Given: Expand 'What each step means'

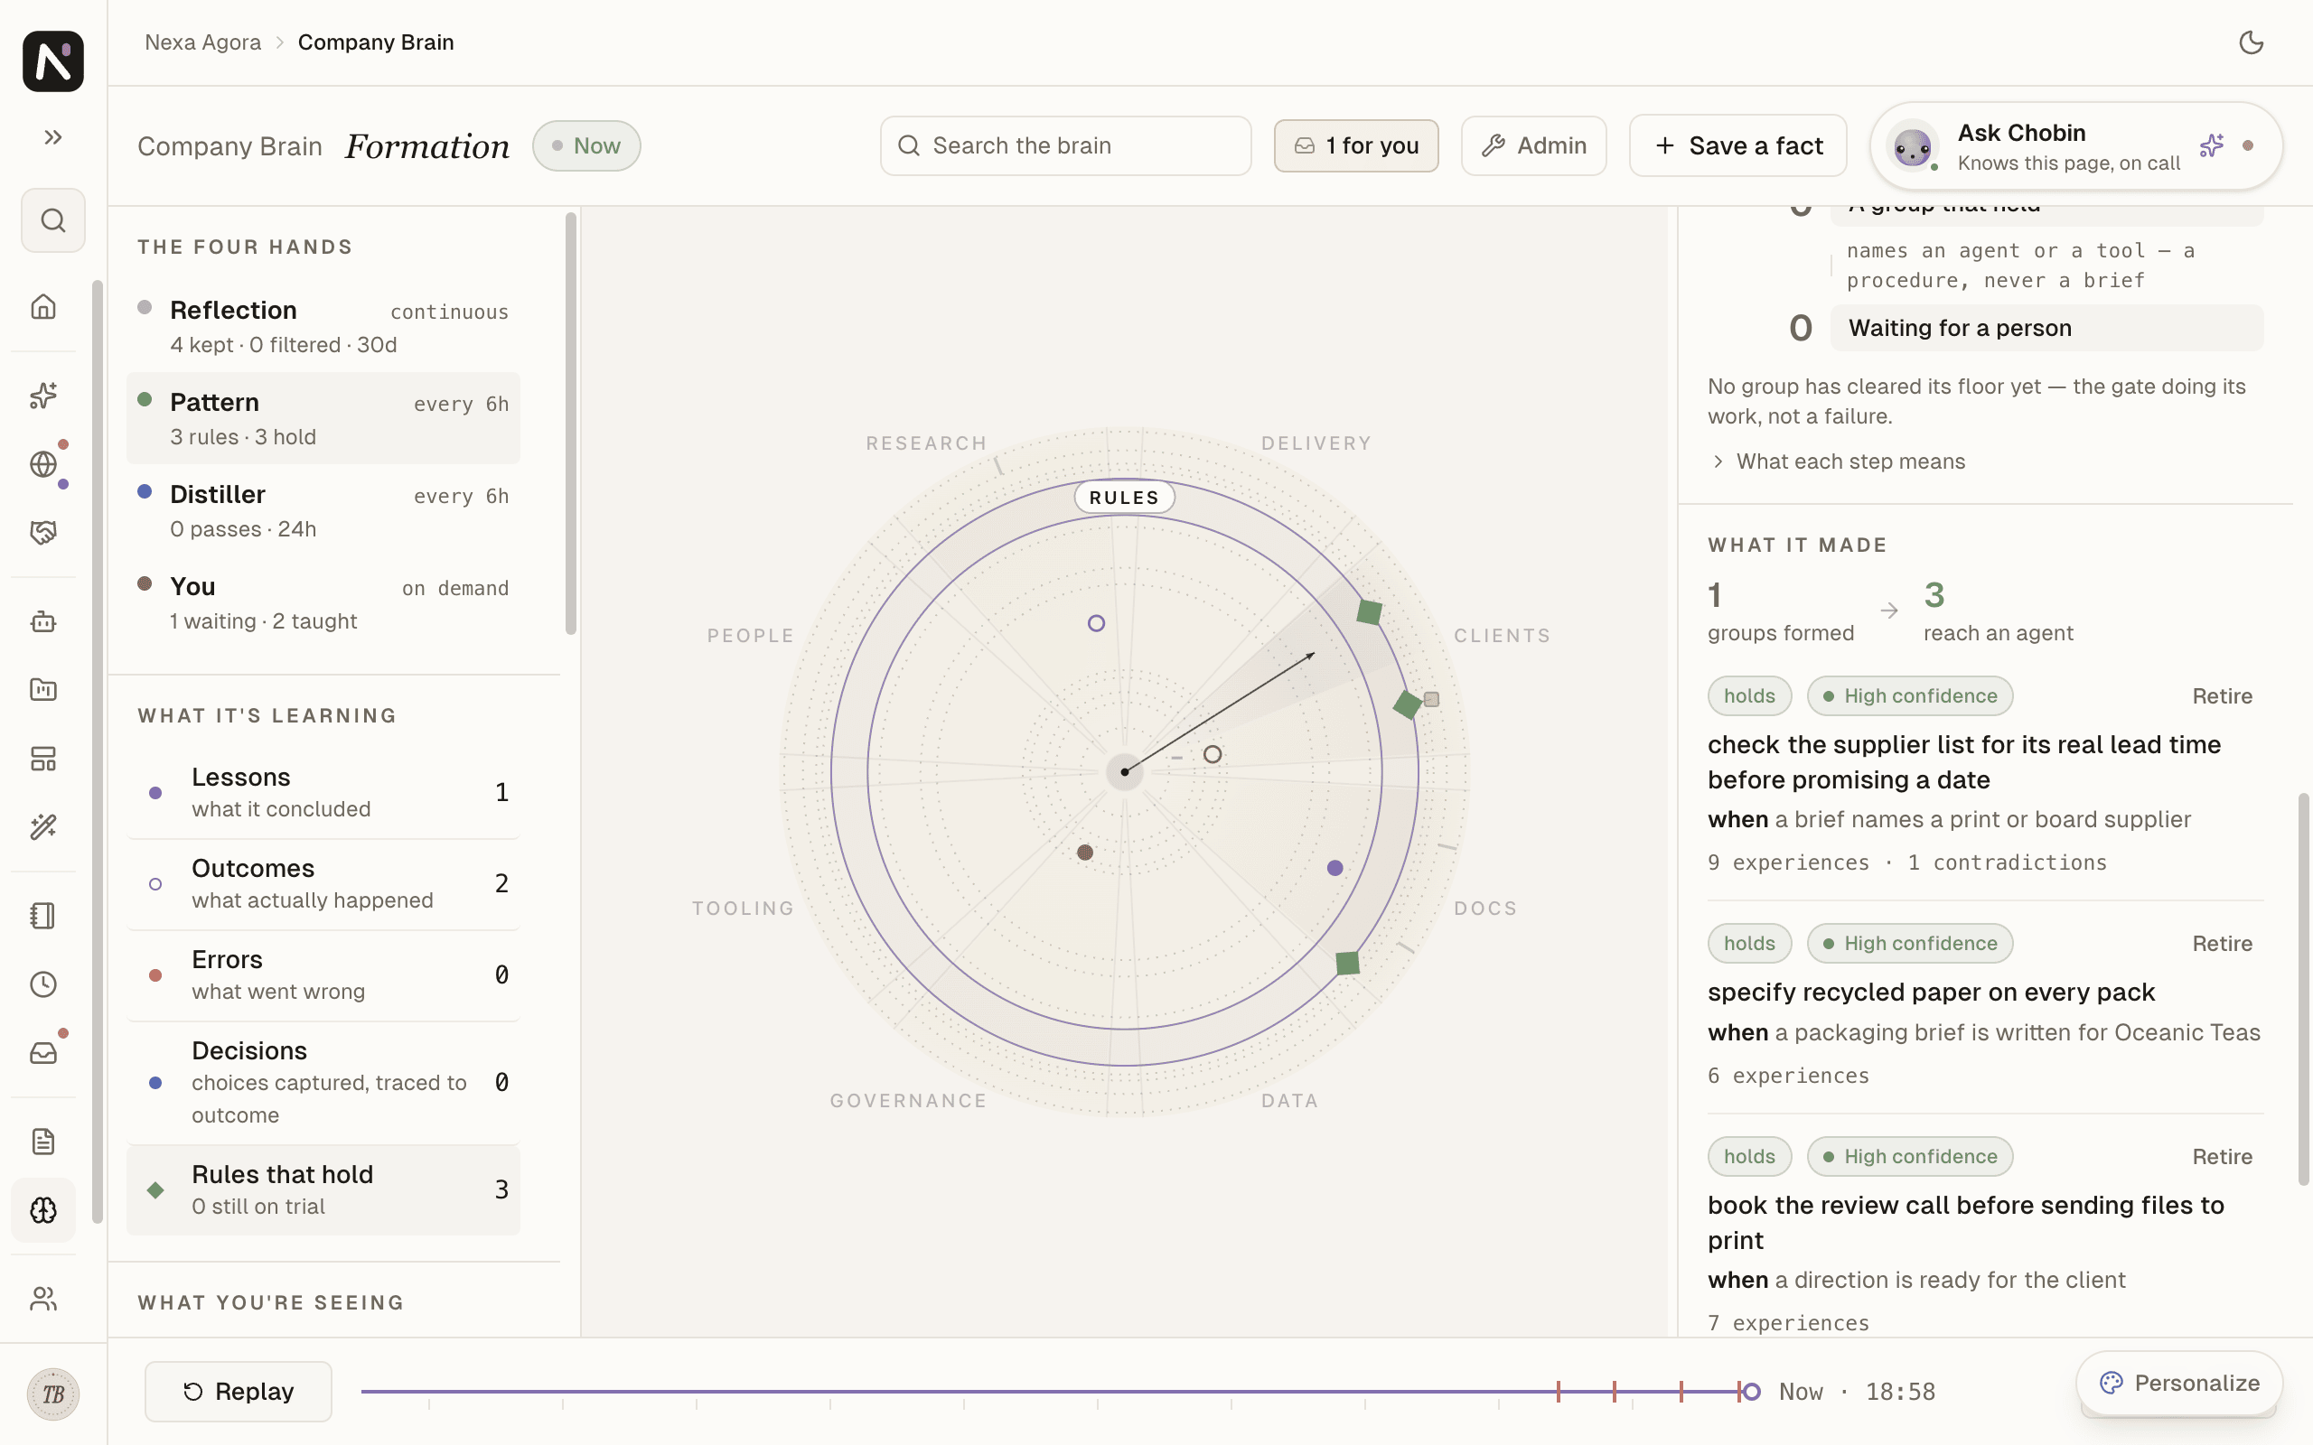Looking at the screenshot, I should pyautogui.click(x=1837, y=461).
